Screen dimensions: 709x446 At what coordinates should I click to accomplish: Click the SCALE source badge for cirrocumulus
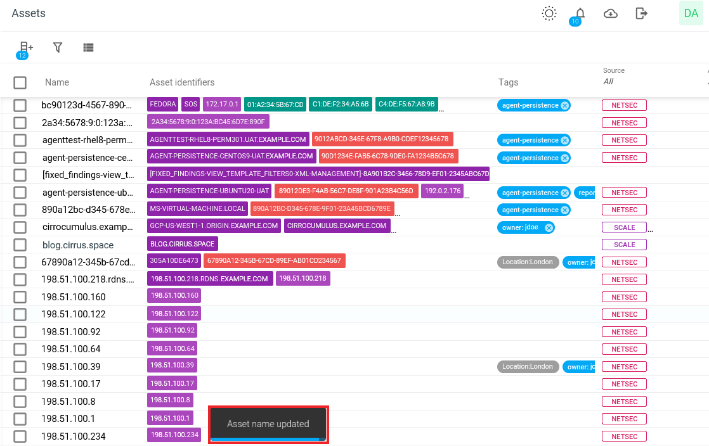coord(624,227)
